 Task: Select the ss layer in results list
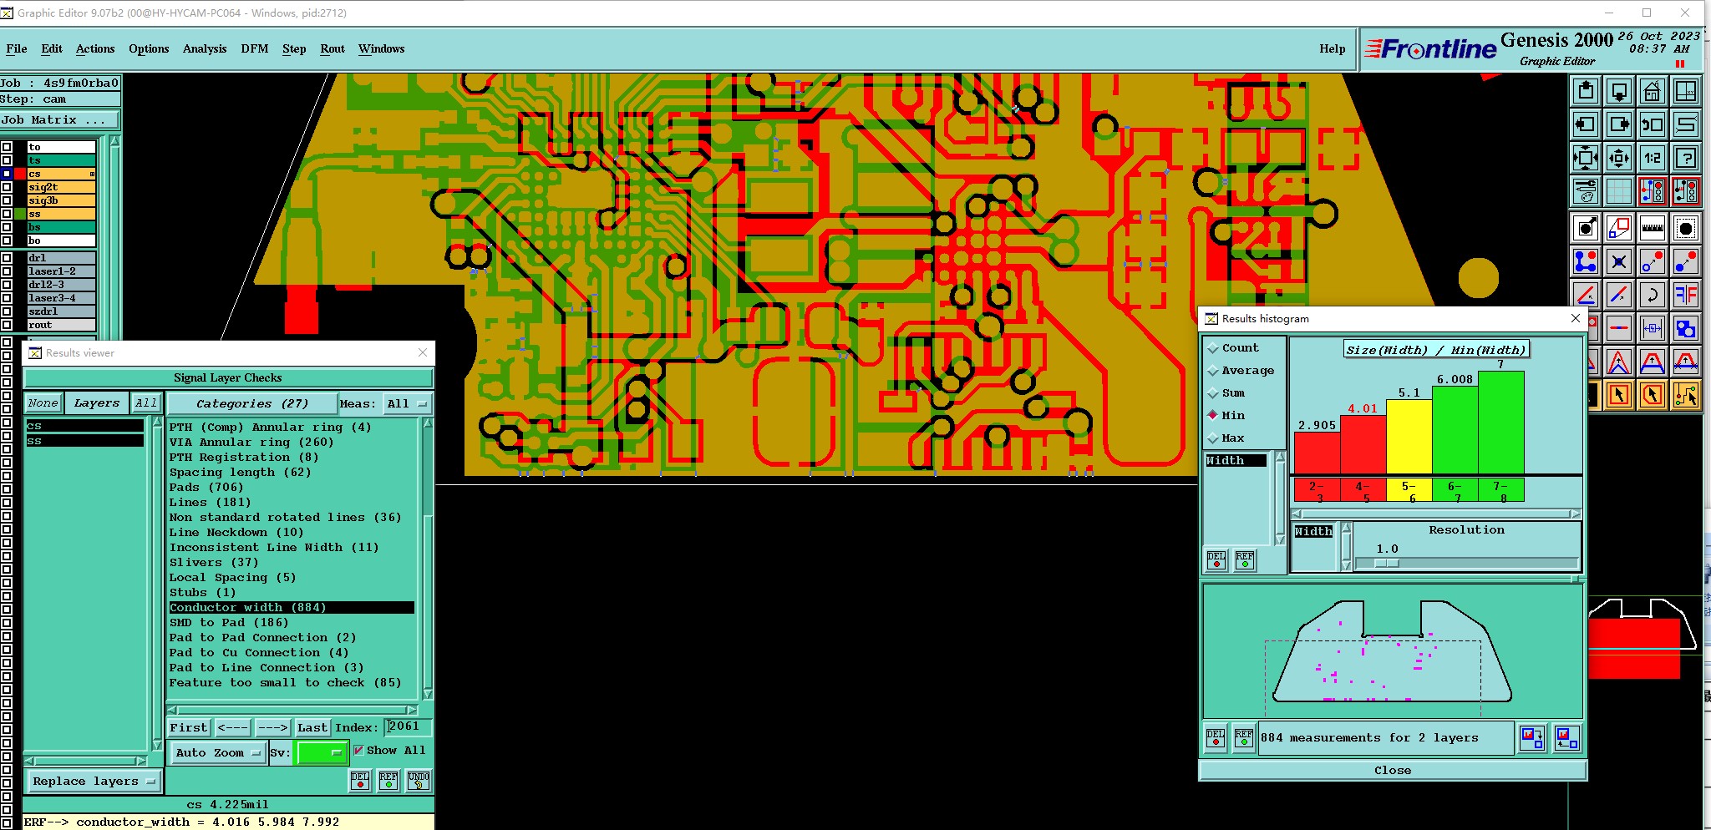[x=84, y=441]
